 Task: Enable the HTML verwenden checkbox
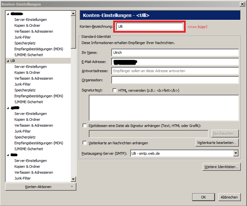pyautogui.click(x=115, y=90)
